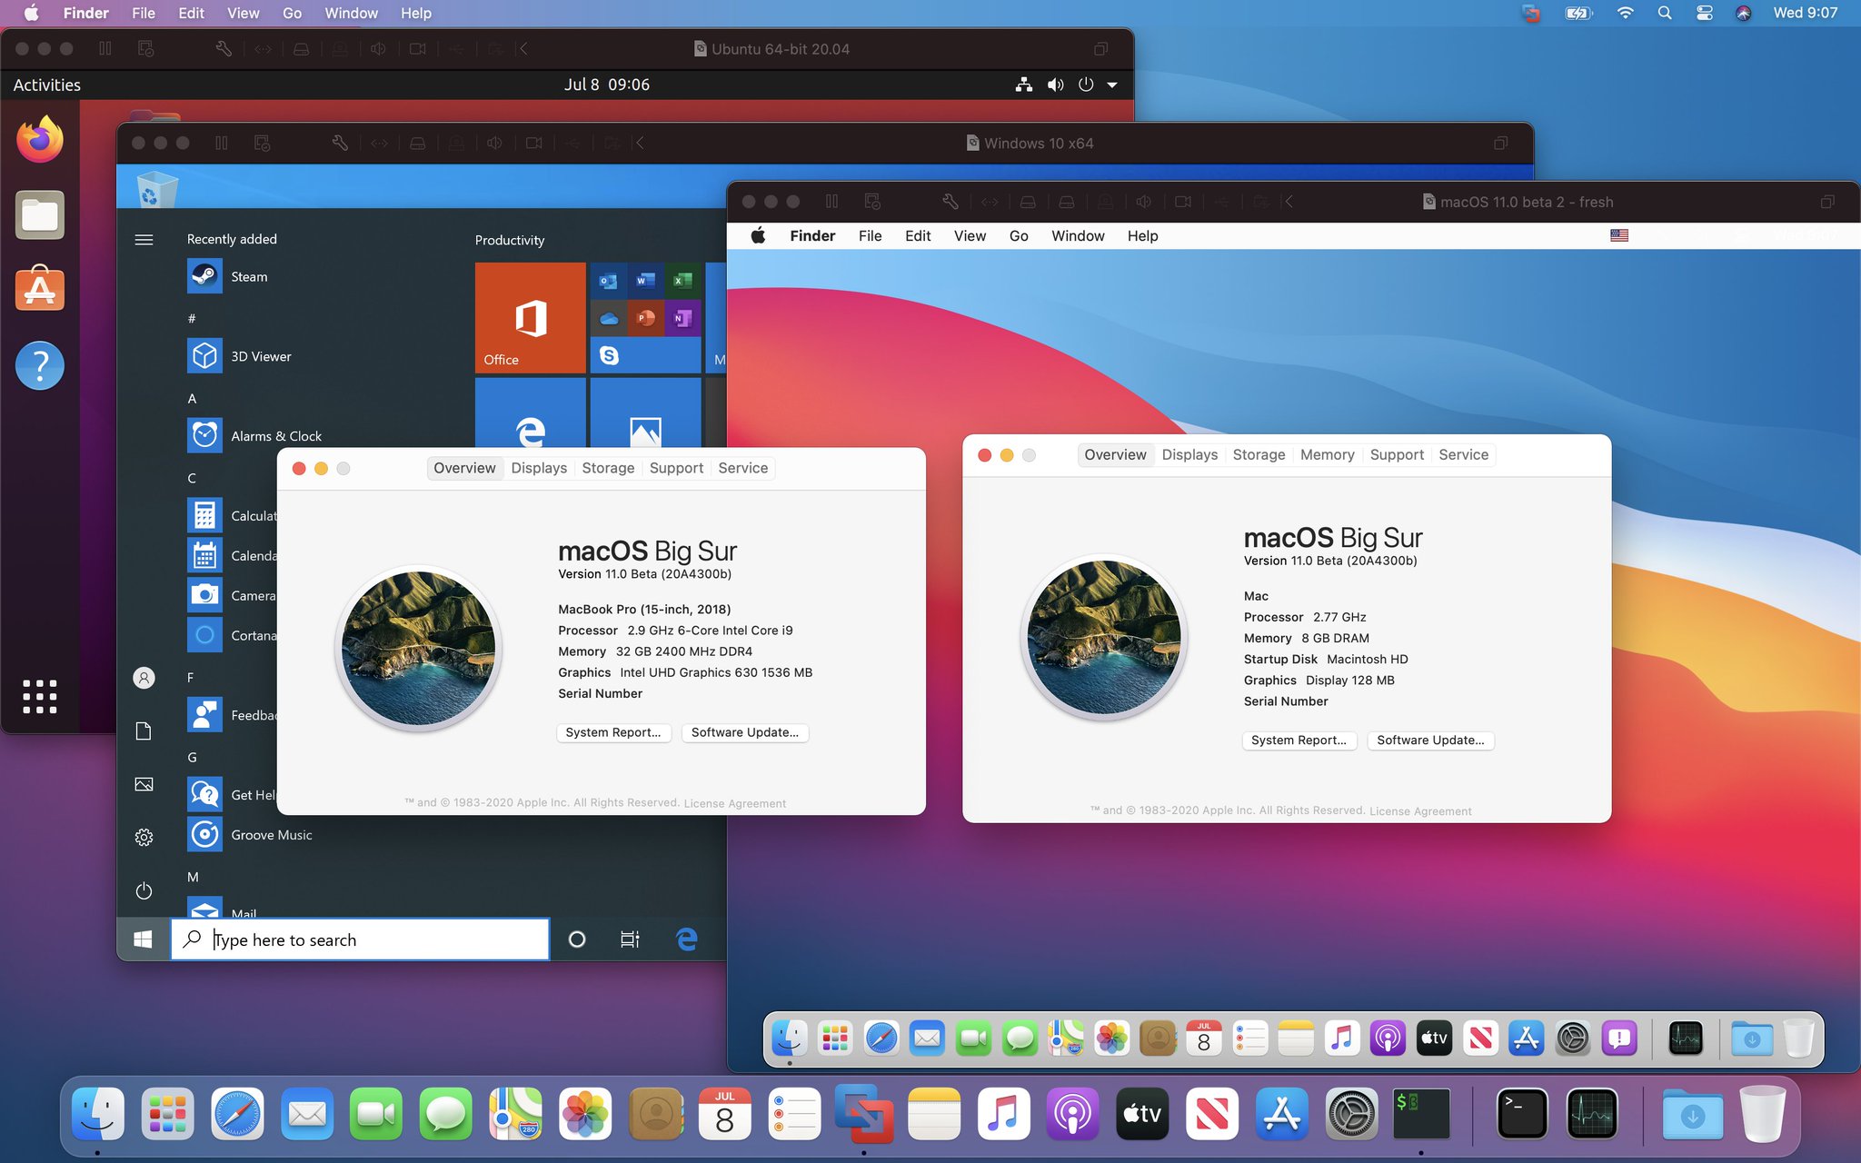Show Applications grid in Ubuntu dock
The image size is (1861, 1163).
[40, 697]
